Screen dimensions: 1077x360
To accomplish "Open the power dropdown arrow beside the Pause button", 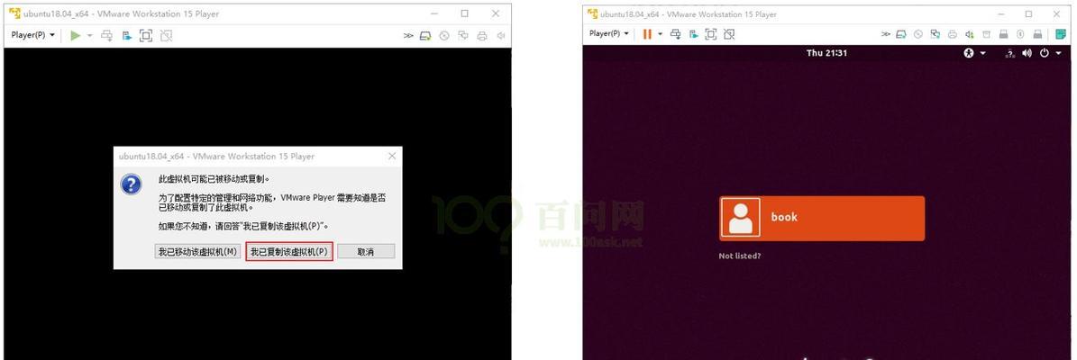I will click(660, 33).
